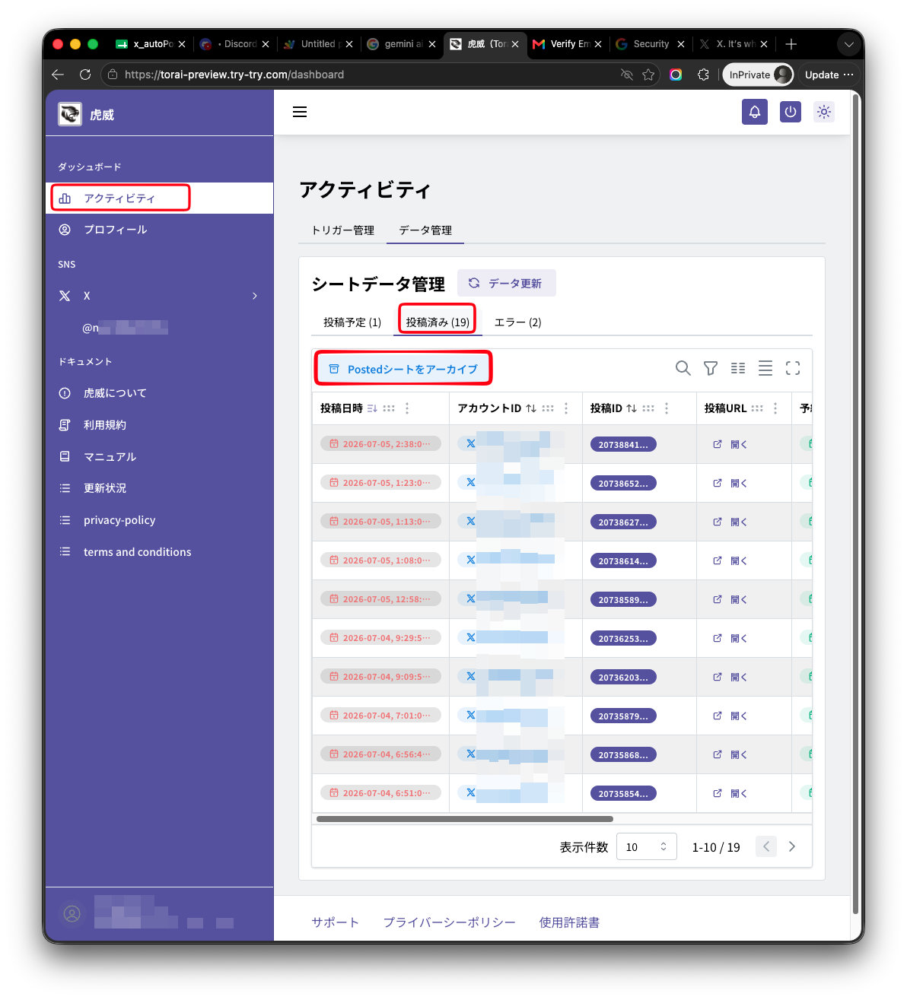Open アカウントID column actions menu
The image size is (907, 1000).
click(x=566, y=408)
